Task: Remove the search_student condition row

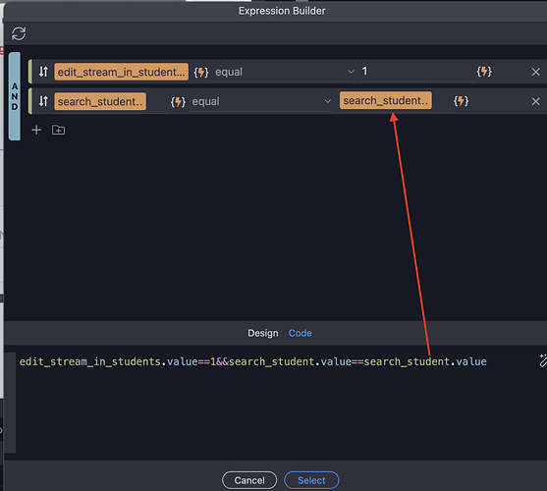Action: 535,101
